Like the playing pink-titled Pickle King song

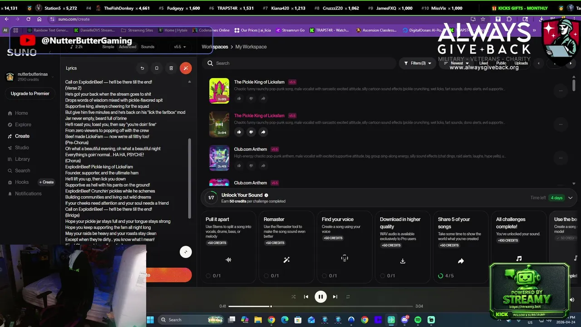click(x=239, y=132)
